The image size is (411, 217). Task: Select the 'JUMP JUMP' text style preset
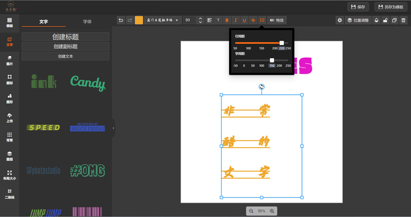[46, 213]
